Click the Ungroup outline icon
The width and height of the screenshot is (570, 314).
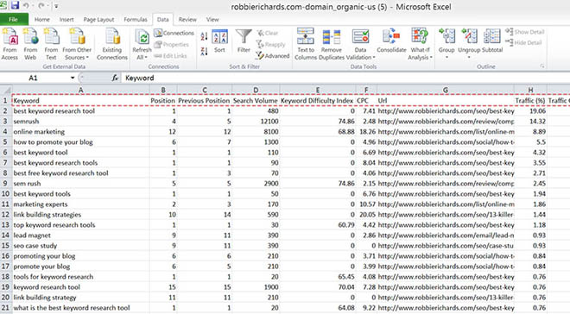(469, 36)
